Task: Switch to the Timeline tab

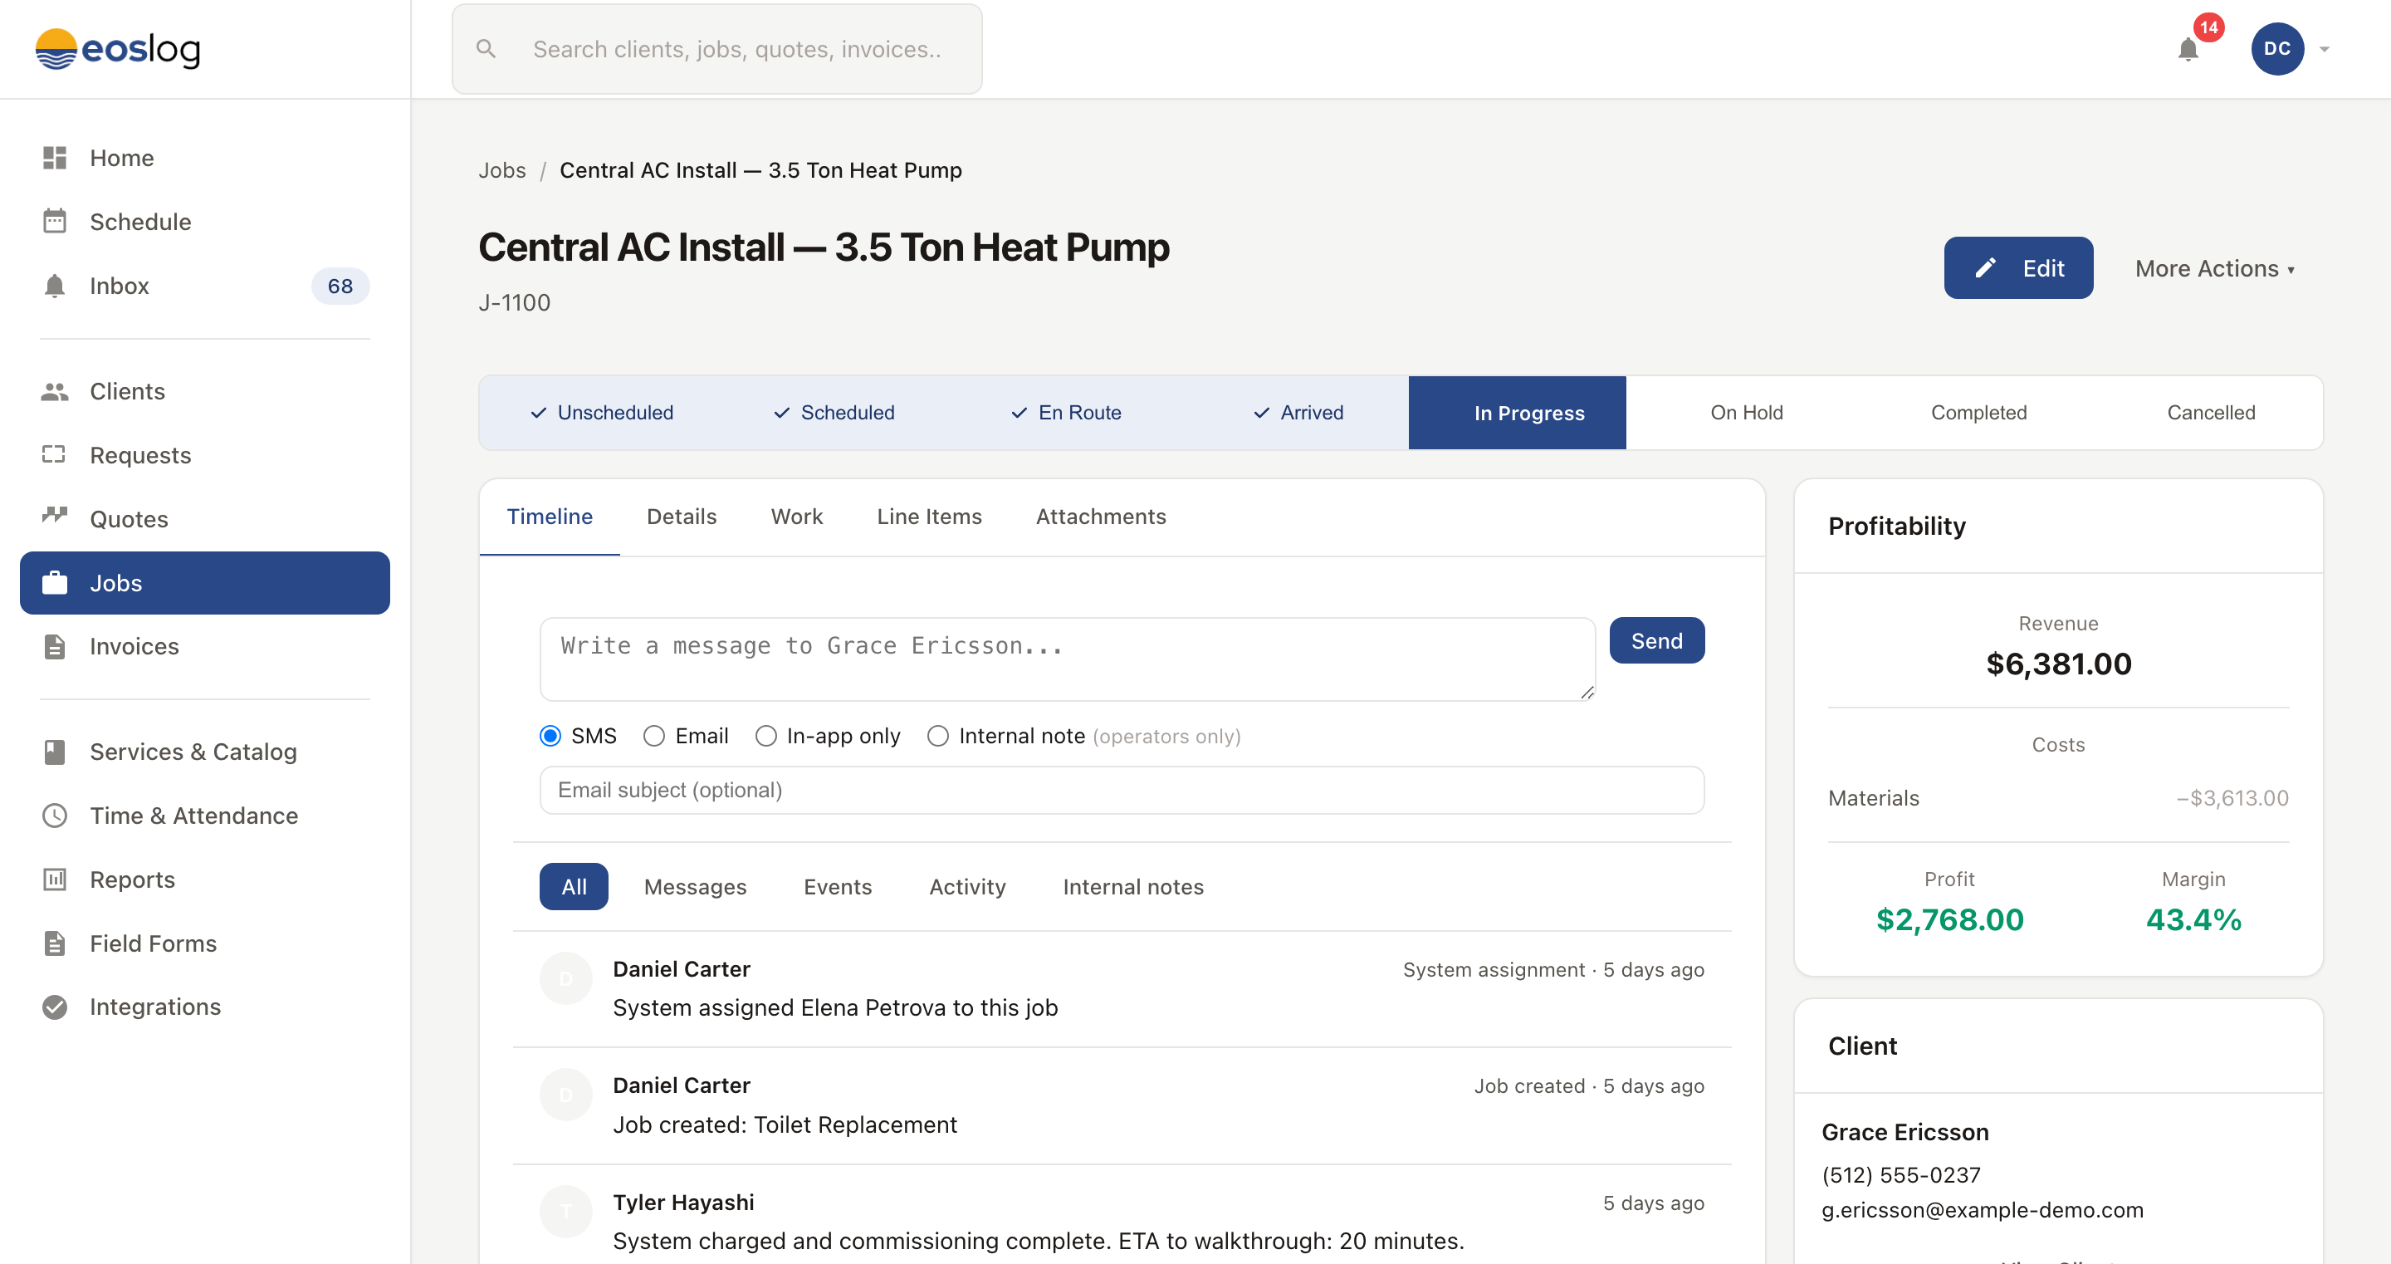Action: pos(550,517)
